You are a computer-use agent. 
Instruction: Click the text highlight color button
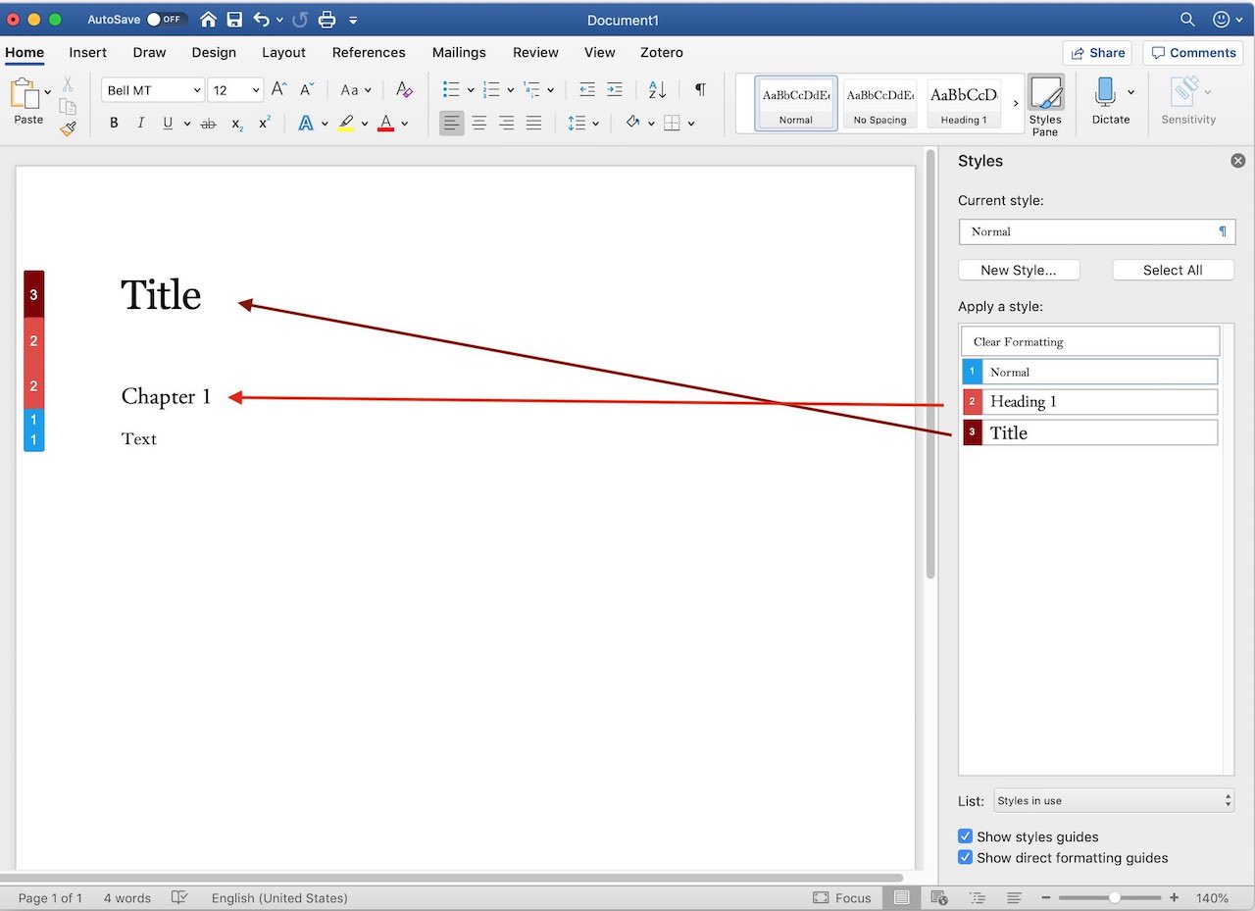coord(345,123)
